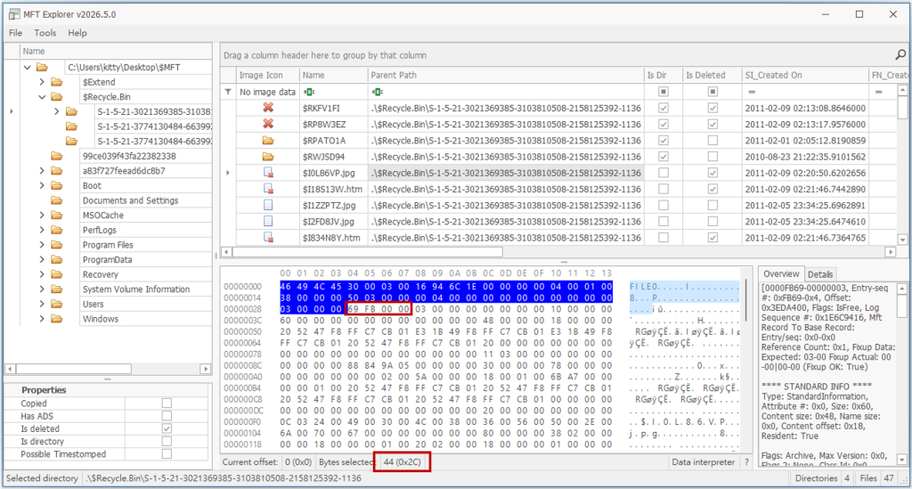The height and width of the screenshot is (489, 912).
Task: Sort by the SI_Created On column header
Action: tap(804, 75)
